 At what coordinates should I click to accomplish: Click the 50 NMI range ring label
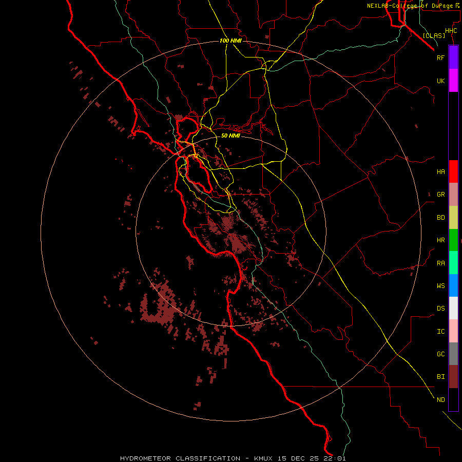(x=230, y=136)
